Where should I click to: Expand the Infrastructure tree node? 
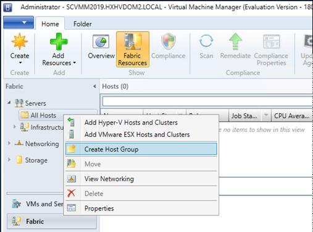[x=14, y=127]
